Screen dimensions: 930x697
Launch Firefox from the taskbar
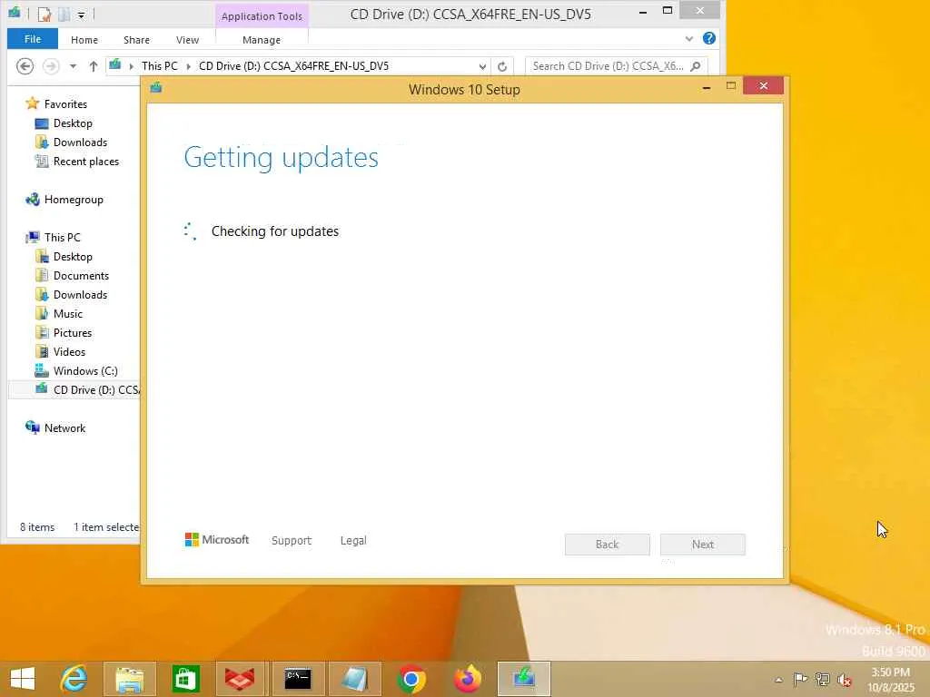pos(468,679)
